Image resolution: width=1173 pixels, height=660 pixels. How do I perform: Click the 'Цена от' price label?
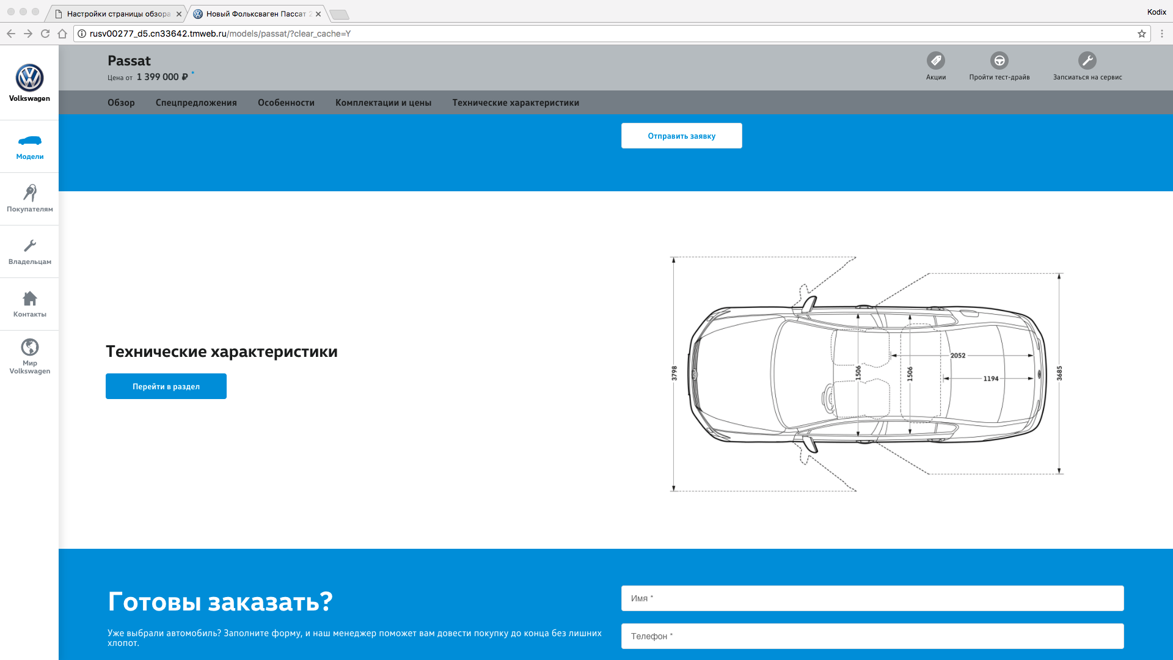(x=120, y=78)
